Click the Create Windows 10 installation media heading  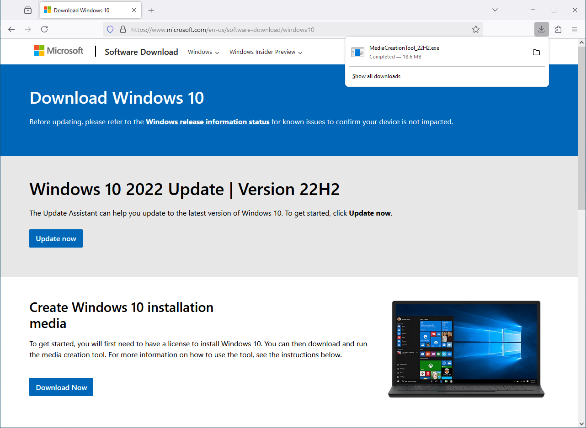coord(122,315)
